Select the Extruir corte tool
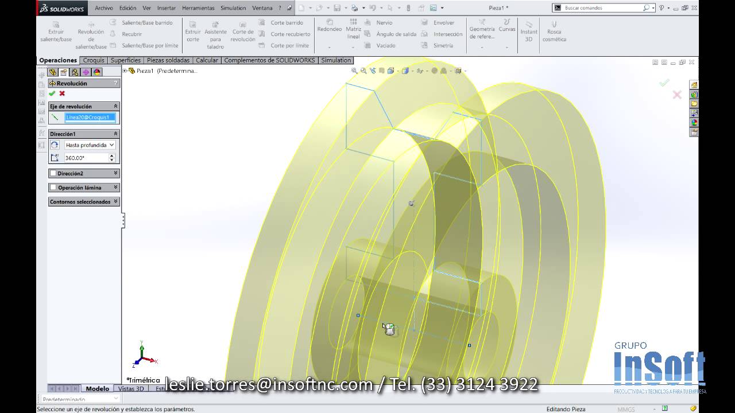Viewport: 735px width, 413px height. point(192,32)
